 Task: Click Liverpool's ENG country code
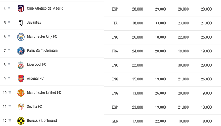point(115,65)
